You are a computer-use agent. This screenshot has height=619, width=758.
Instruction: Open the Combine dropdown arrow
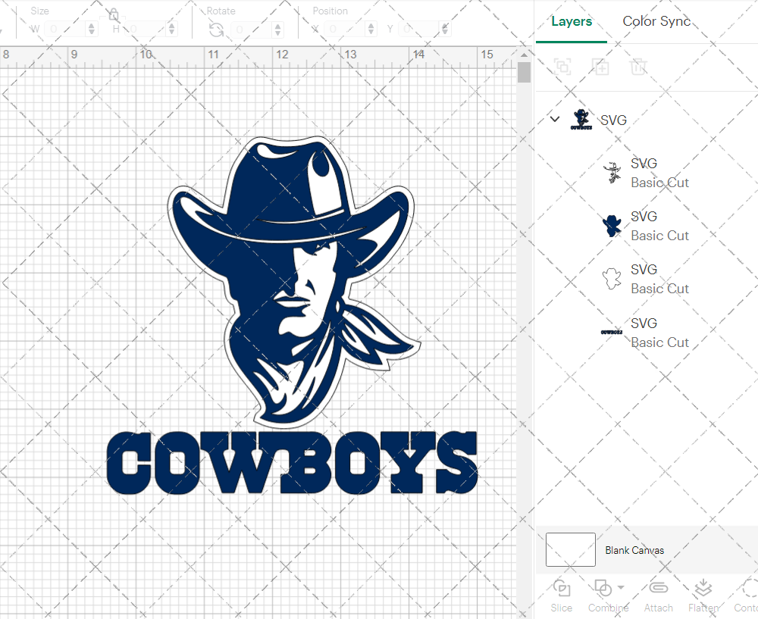(x=622, y=588)
